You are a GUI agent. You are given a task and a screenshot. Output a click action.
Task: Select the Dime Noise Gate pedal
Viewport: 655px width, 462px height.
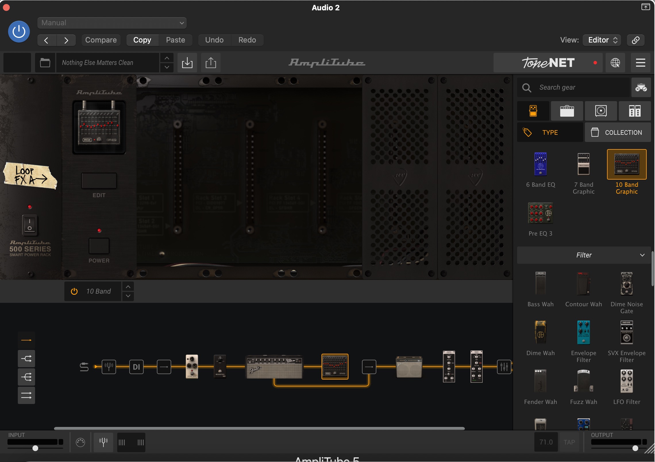click(x=627, y=292)
